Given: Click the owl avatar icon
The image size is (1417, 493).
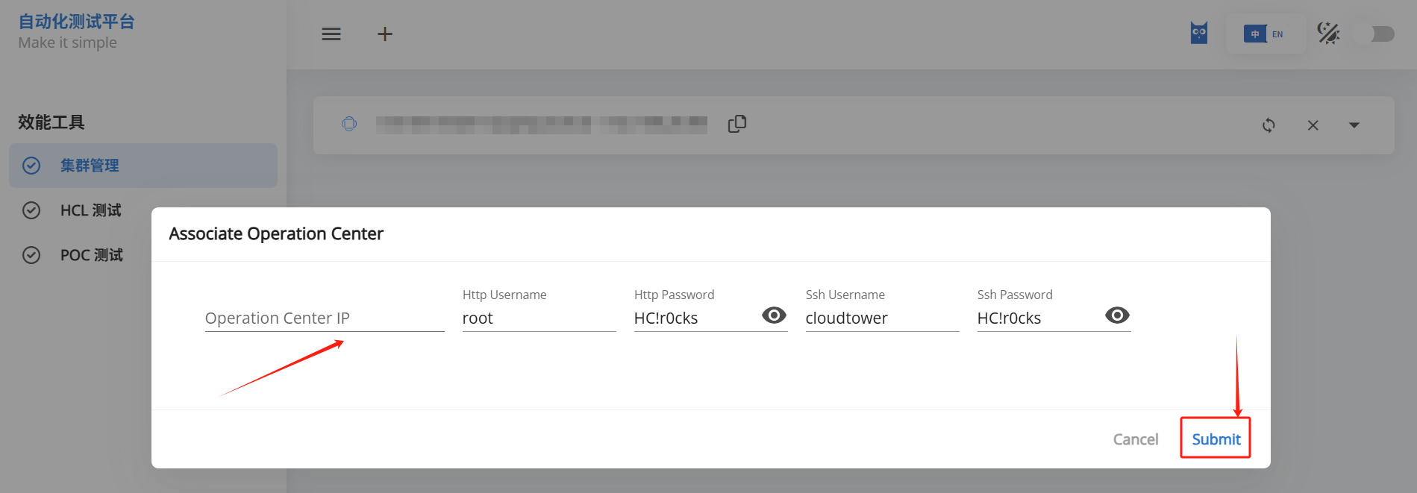Looking at the screenshot, I should coord(1199,34).
